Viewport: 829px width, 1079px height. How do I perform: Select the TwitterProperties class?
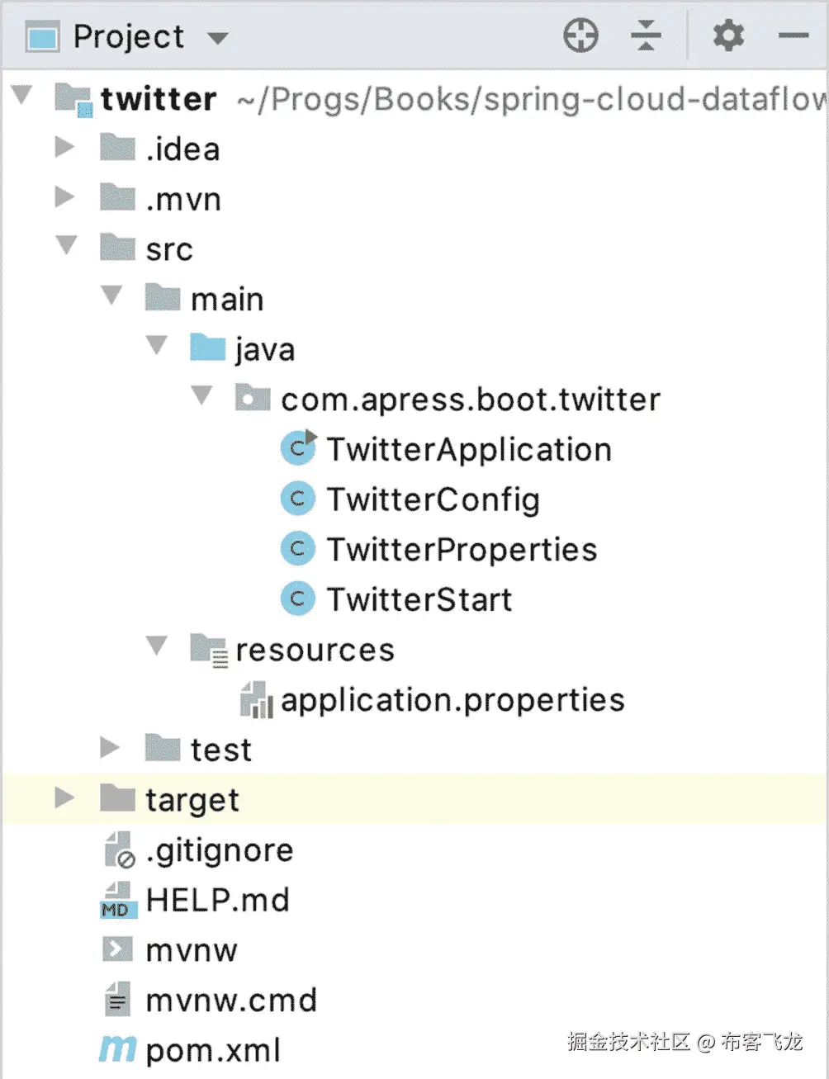click(461, 550)
